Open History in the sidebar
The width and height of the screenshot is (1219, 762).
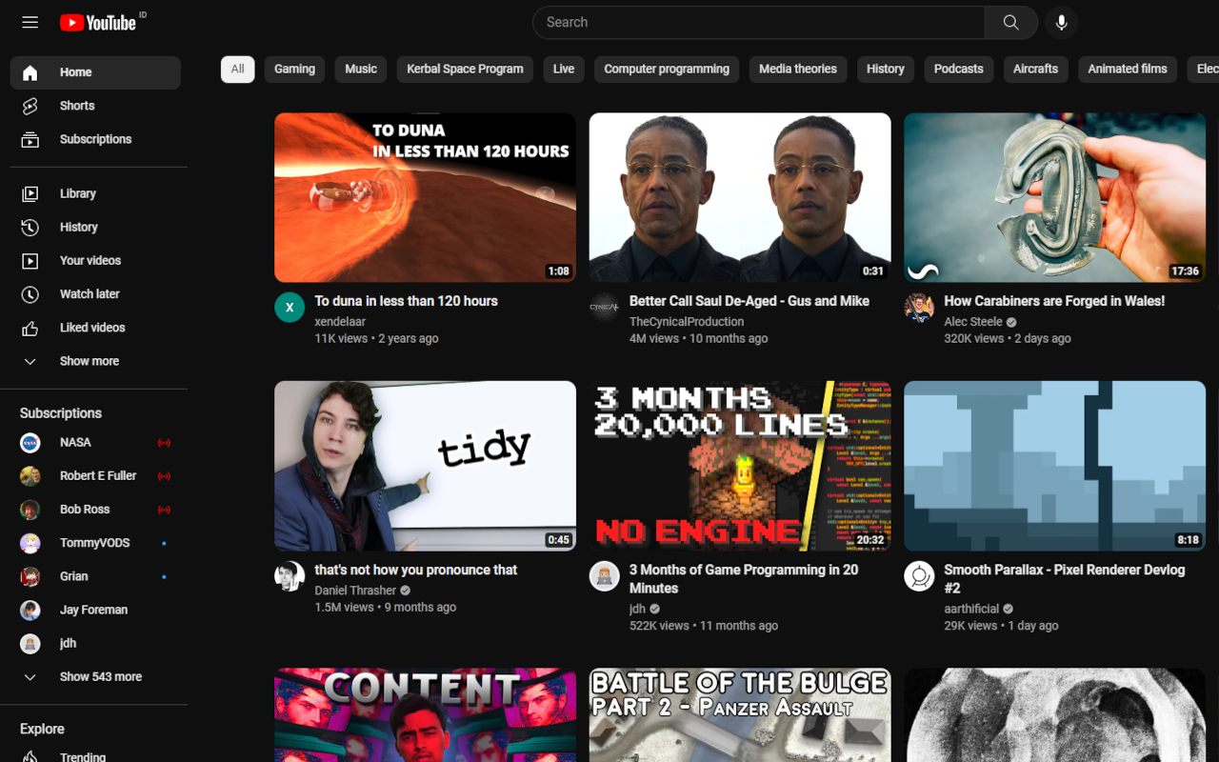95,227
